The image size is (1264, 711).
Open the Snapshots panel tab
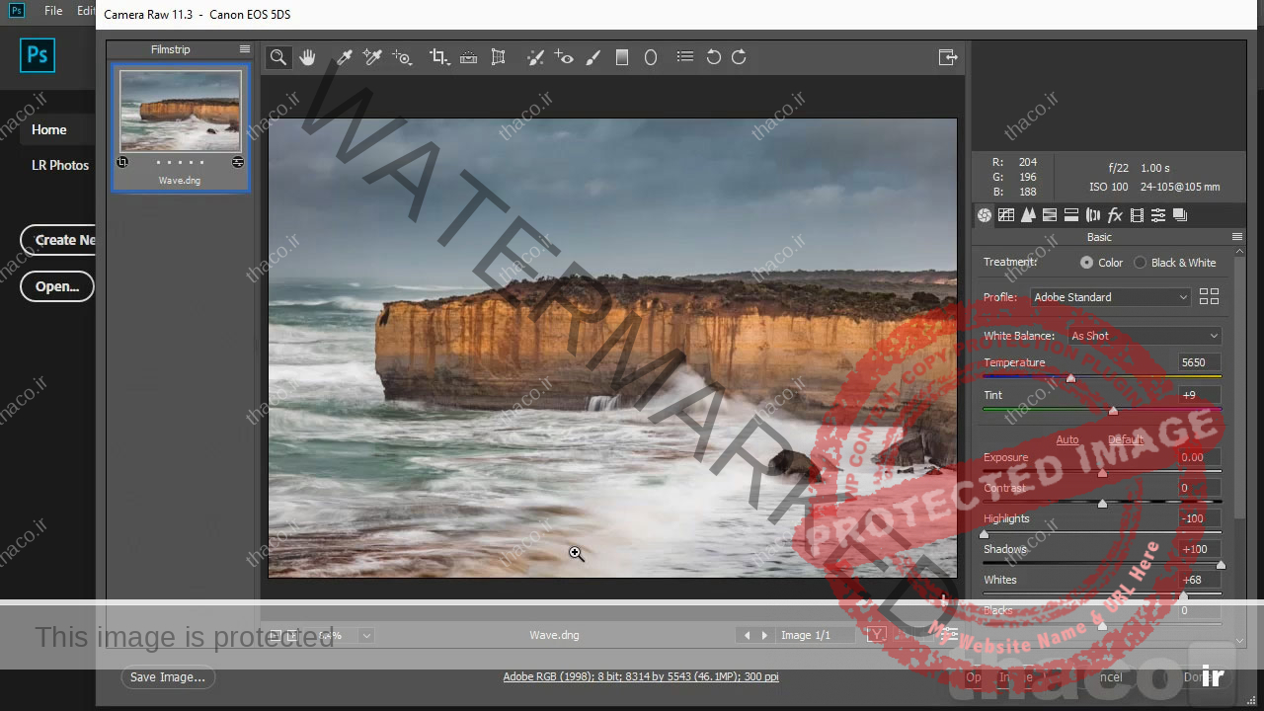(1180, 215)
